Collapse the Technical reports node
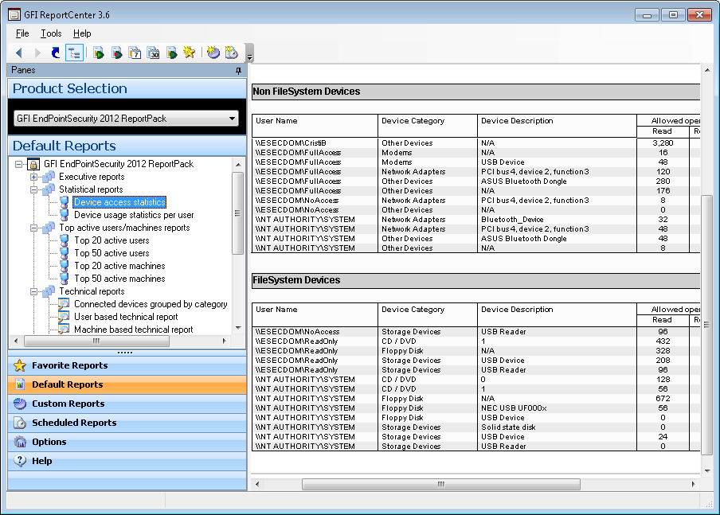The height and width of the screenshot is (515, 720). click(34, 291)
